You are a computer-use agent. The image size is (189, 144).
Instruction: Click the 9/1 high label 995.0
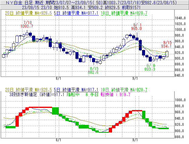coord(136,29)
